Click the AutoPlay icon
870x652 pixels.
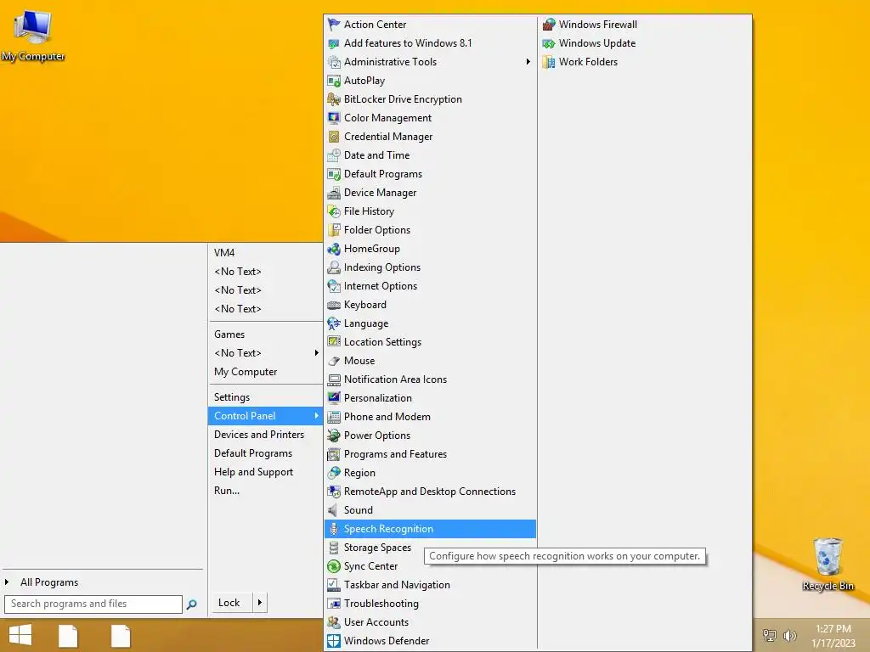[333, 81]
